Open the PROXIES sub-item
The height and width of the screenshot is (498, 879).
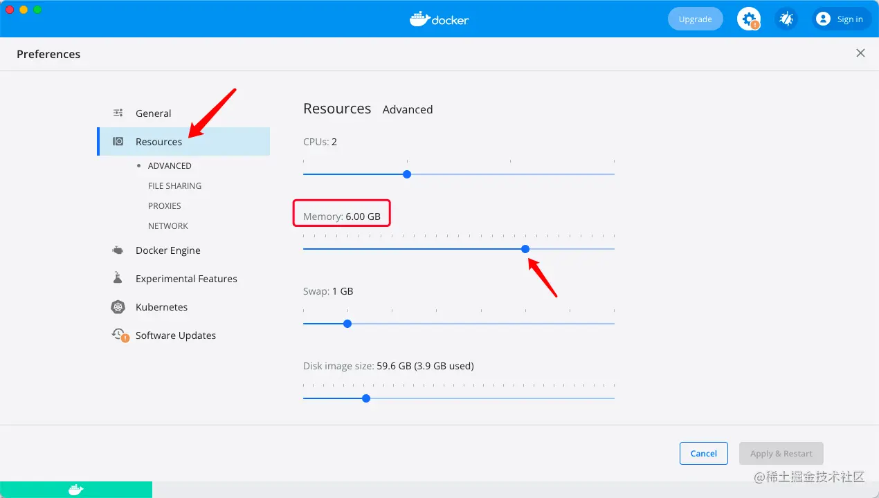tap(165, 206)
